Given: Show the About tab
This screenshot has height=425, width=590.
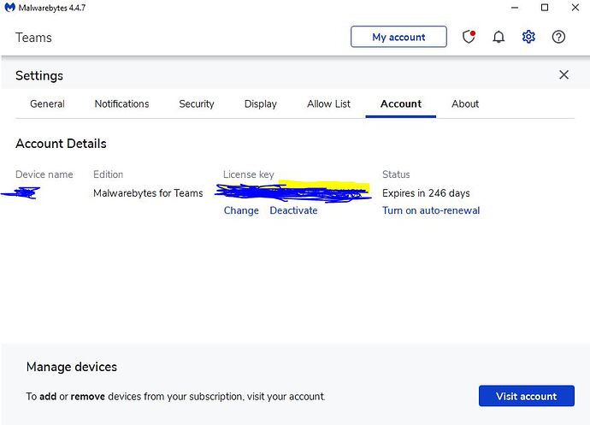Looking at the screenshot, I should tap(465, 103).
